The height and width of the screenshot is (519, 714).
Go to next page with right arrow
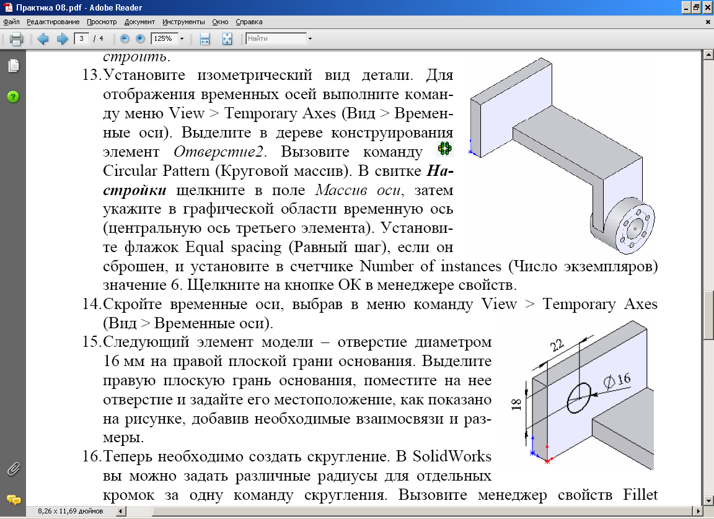[62, 39]
